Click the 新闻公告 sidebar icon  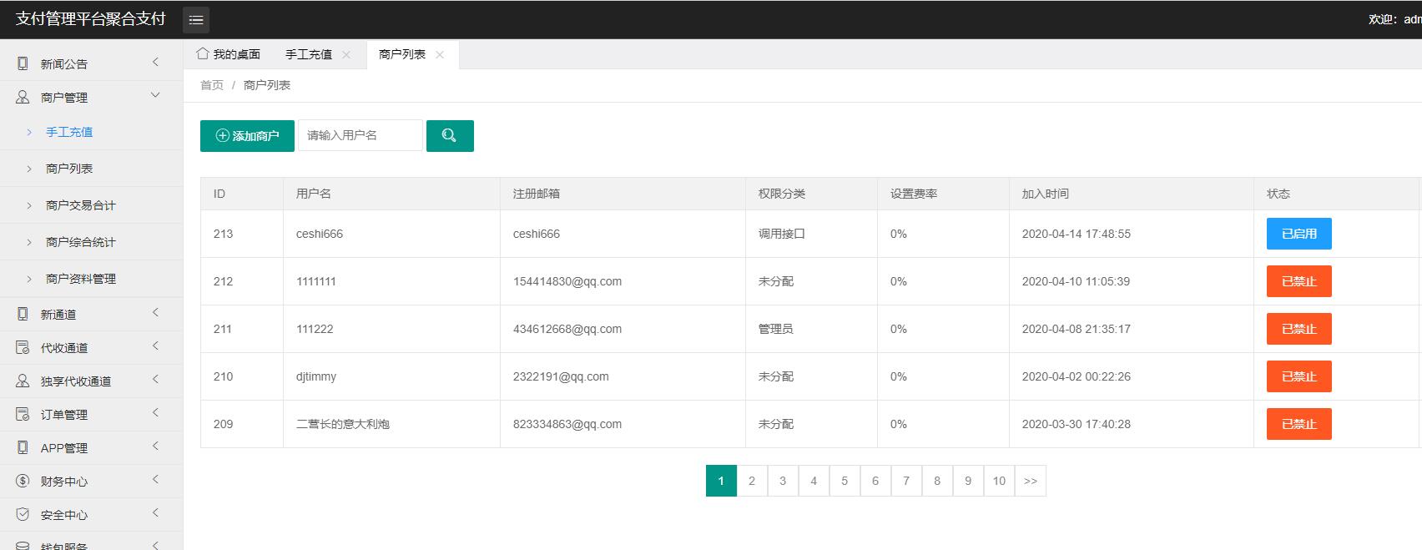click(23, 63)
